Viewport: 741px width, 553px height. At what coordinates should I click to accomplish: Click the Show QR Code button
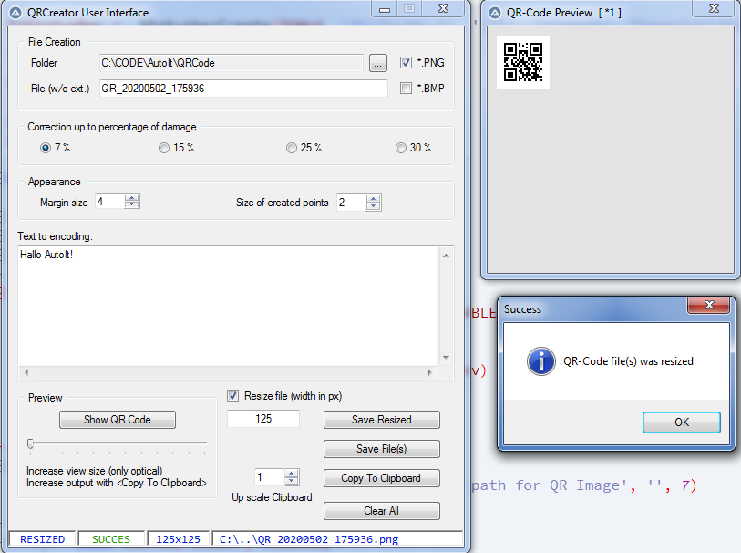(x=118, y=420)
